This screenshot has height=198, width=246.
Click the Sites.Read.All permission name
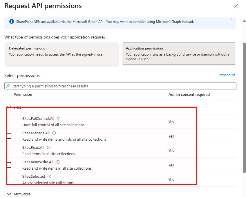[x=33, y=147]
